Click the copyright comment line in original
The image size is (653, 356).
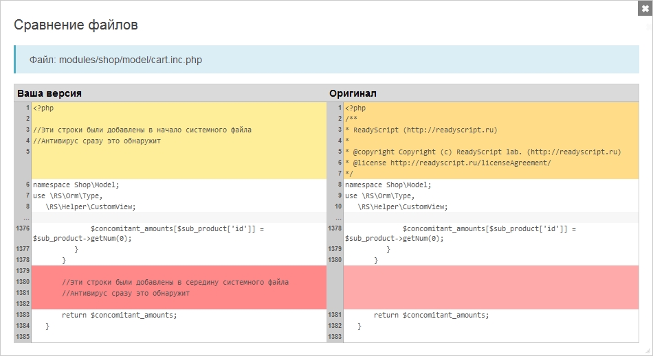coord(483,152)
